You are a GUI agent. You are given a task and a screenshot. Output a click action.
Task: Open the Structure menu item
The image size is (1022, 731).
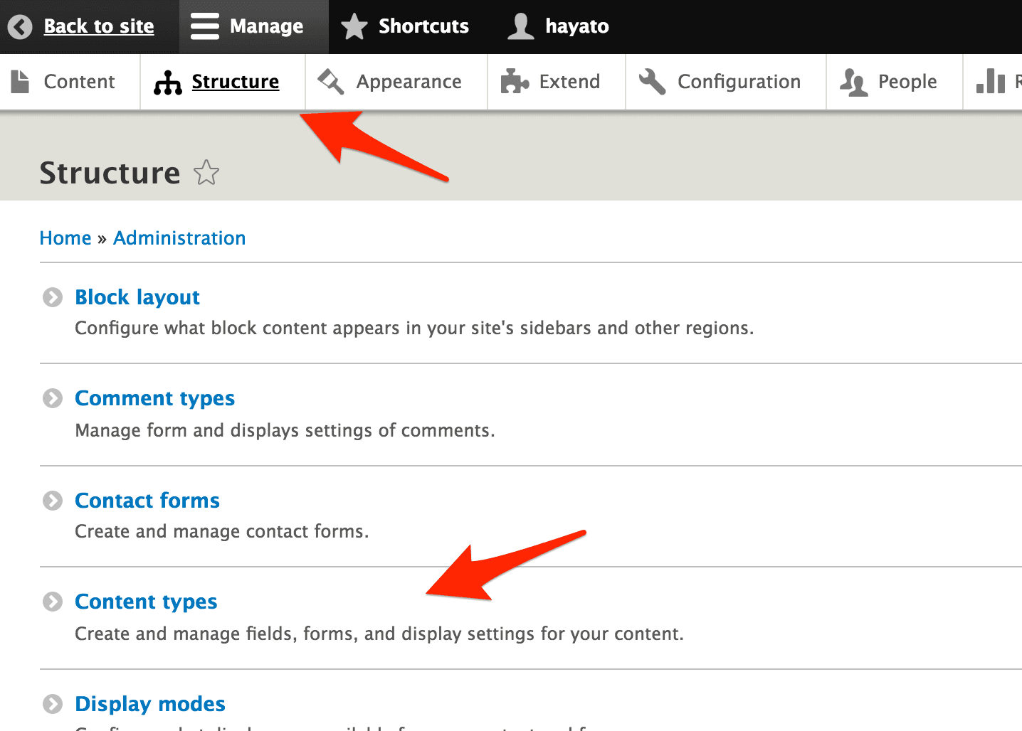[235, 82]
